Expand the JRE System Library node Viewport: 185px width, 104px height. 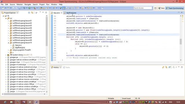click(6, 55)
